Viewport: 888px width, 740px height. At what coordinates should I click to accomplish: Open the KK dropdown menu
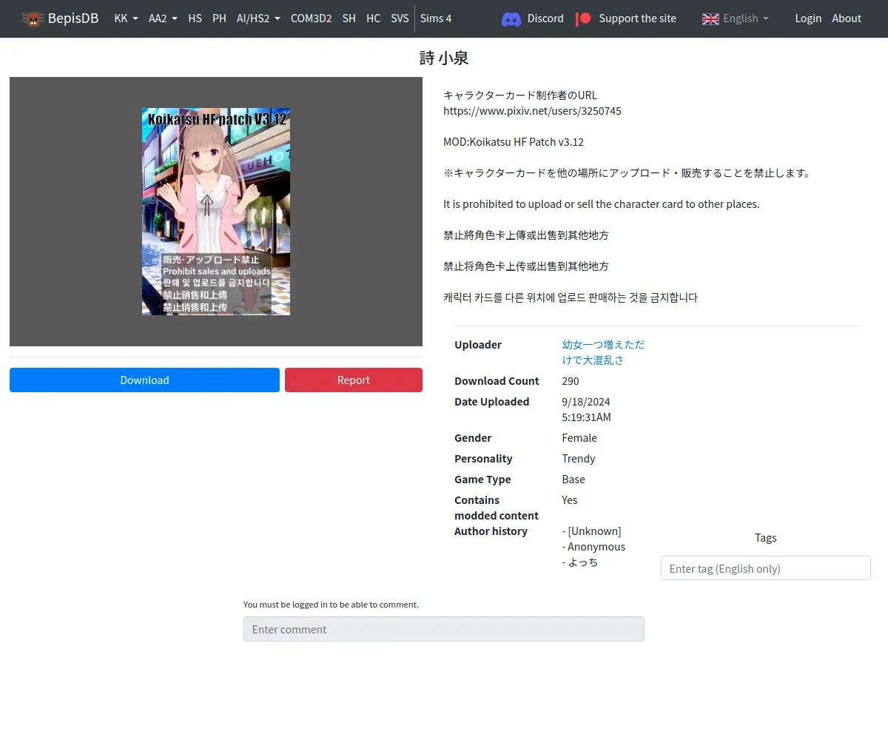127,18
